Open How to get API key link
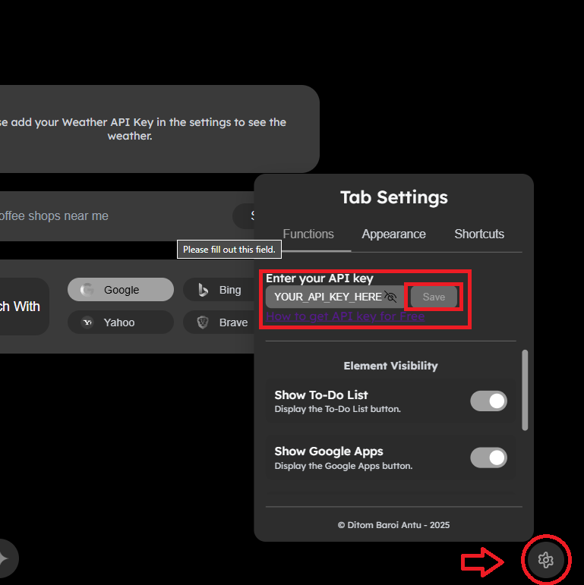584x585 pixels. 345,316
